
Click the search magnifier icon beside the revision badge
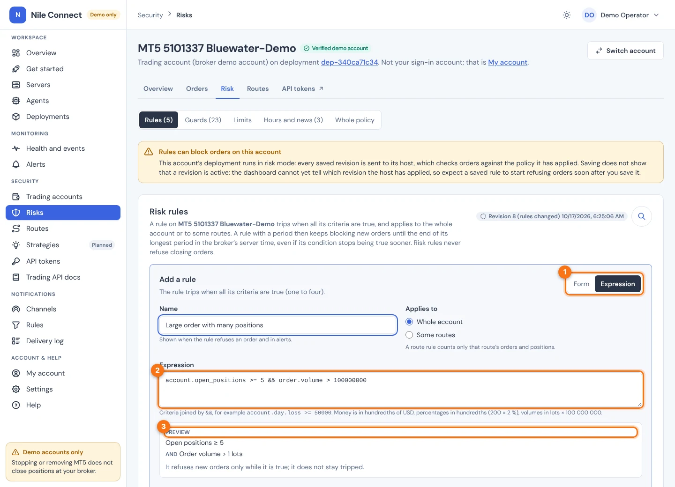(642, 216)
